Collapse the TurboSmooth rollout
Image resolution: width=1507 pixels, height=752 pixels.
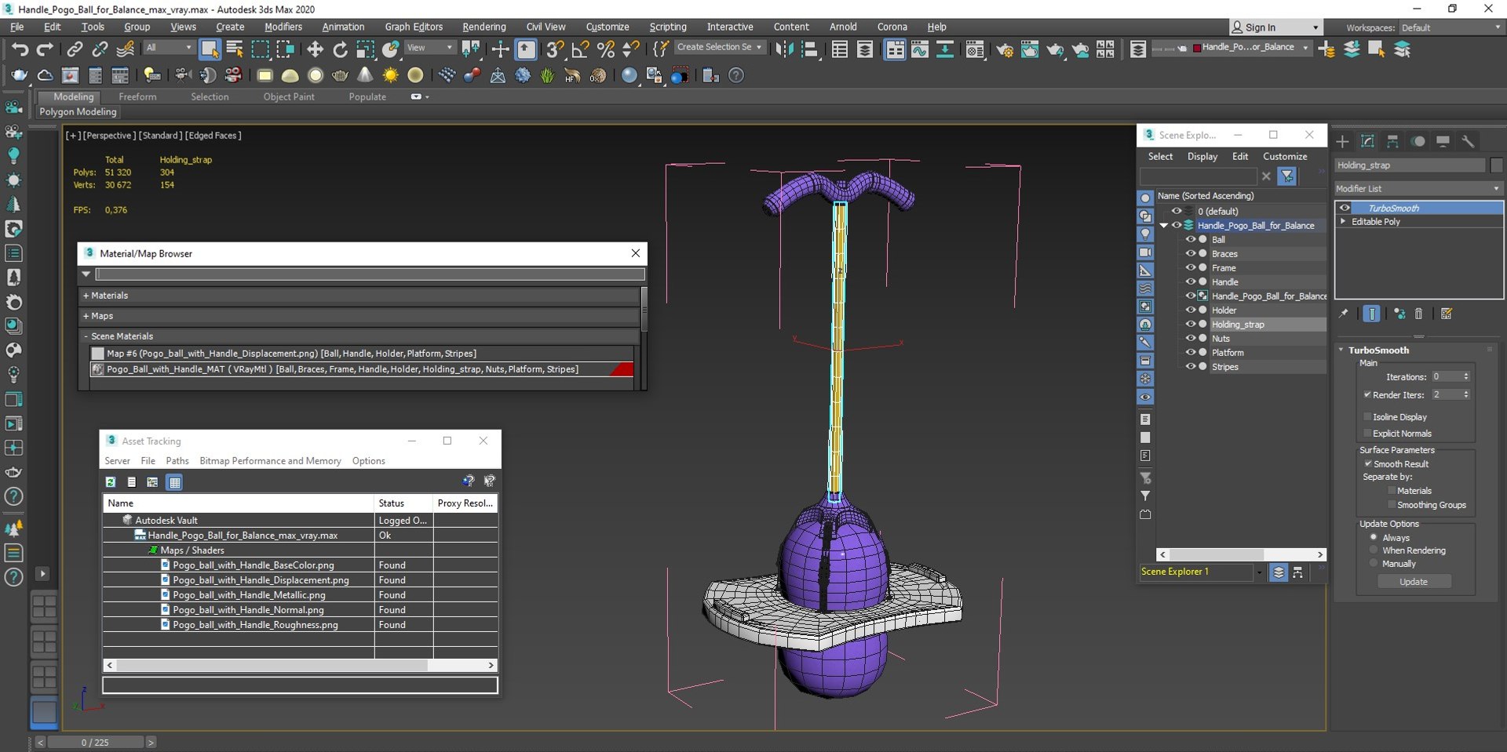1341,351
